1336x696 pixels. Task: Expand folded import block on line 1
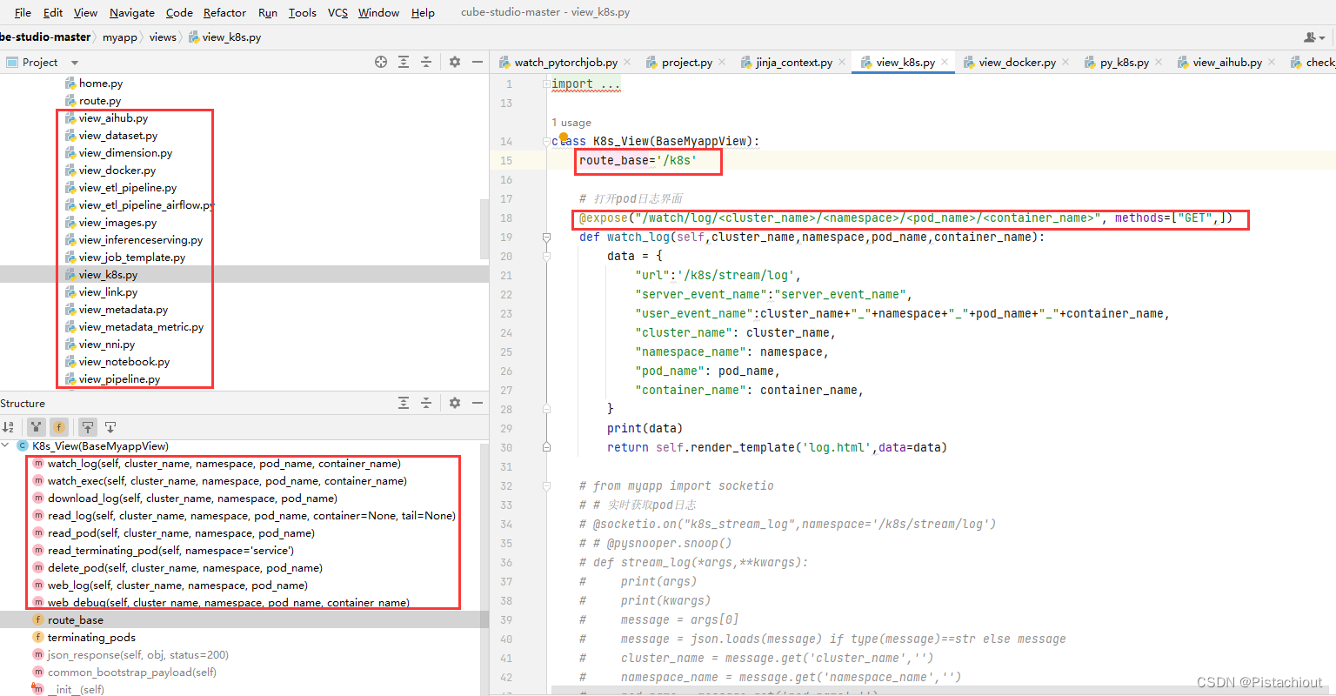point(546,84)
